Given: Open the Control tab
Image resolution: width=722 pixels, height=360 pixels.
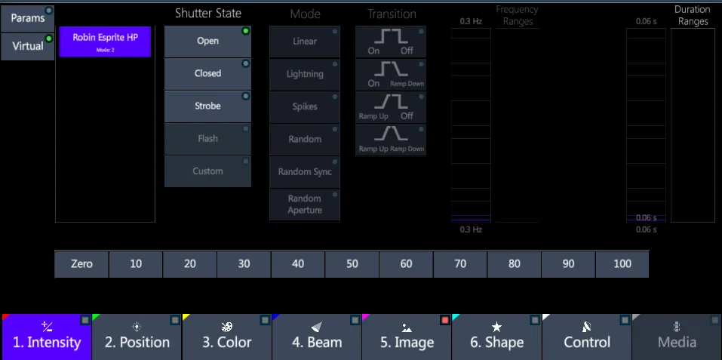Looking at the screenshot, I should pos(587,337).
